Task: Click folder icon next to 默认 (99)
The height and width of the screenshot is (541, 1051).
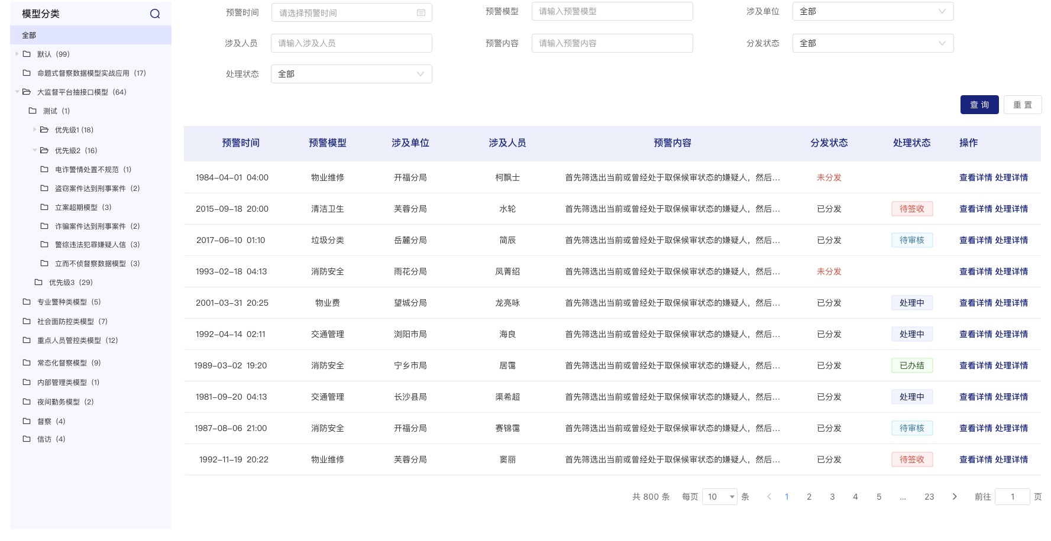Action: click(27, 54)
